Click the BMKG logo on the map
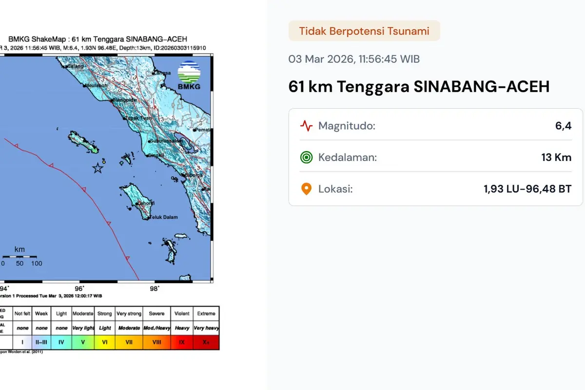 [189, 75]
